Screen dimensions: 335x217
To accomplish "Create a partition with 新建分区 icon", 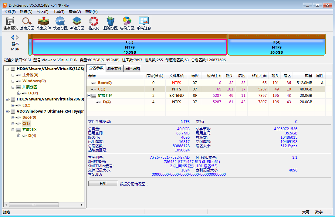I will [x=77, y=23].
